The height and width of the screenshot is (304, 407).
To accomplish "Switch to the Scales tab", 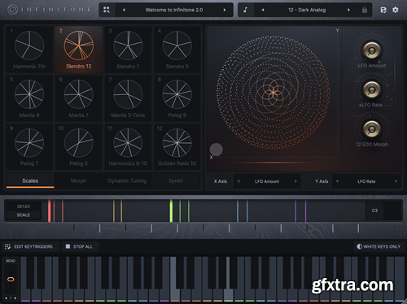I will pos(30,180).
